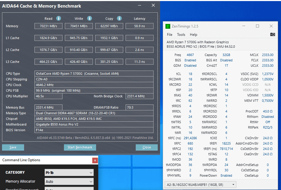Click the North Bridge Clock value 2331.4 MHz

pyautogui.click(x=139, y=96)
